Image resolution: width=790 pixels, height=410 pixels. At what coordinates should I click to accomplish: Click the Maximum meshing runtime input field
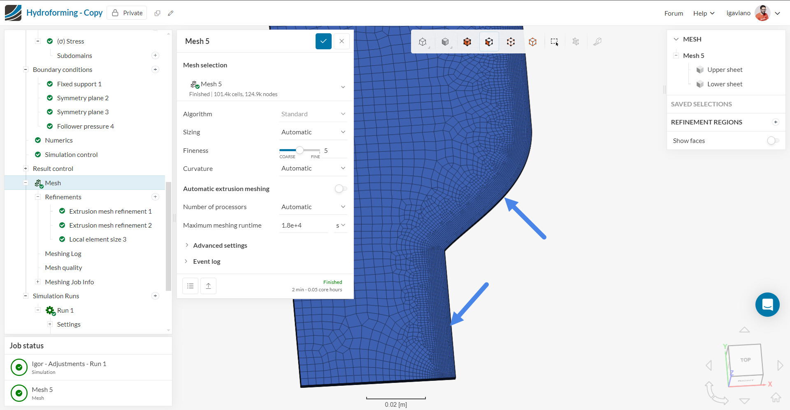point(304,225)
